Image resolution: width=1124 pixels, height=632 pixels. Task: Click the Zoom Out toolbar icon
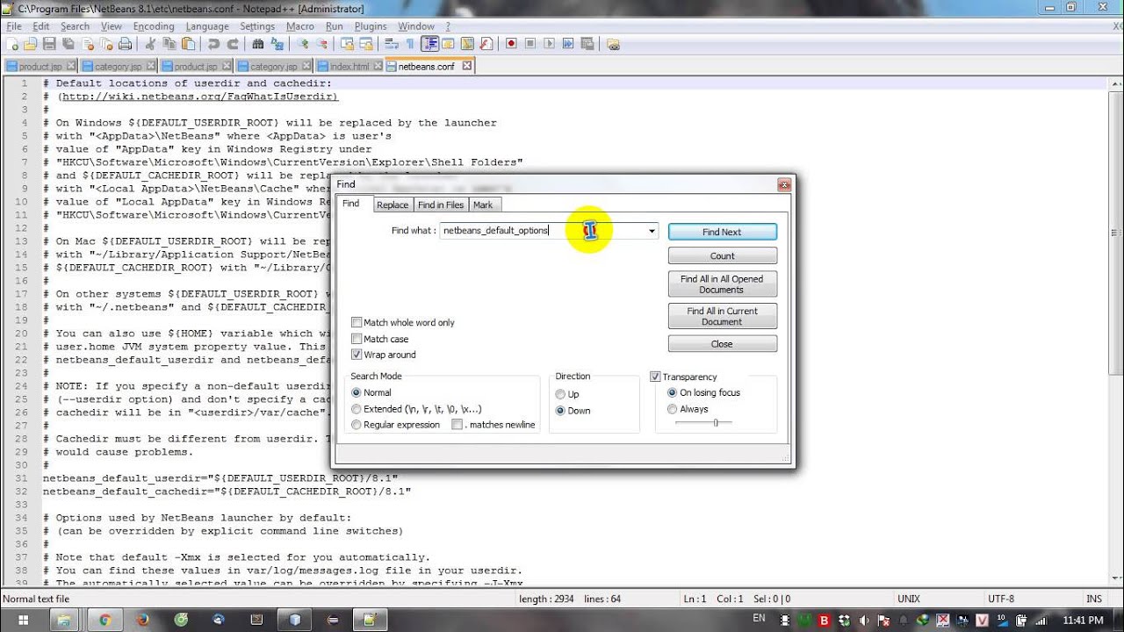click(322, 44)
